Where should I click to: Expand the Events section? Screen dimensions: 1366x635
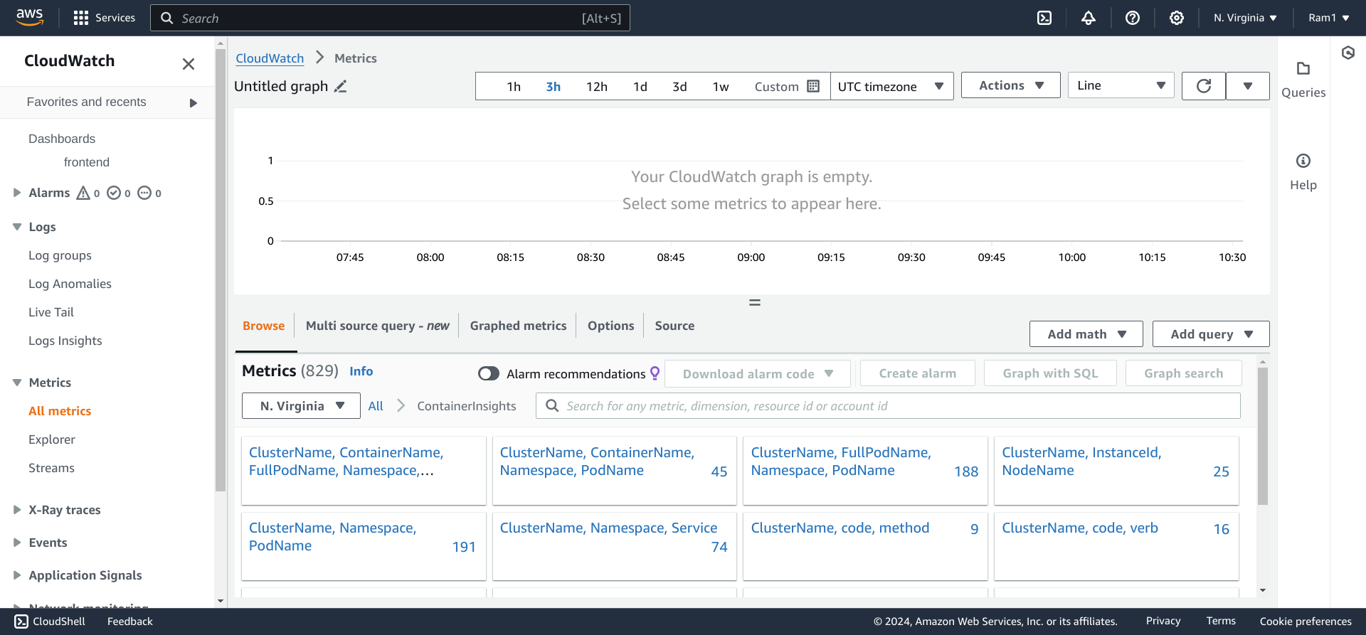coord(17,543)
